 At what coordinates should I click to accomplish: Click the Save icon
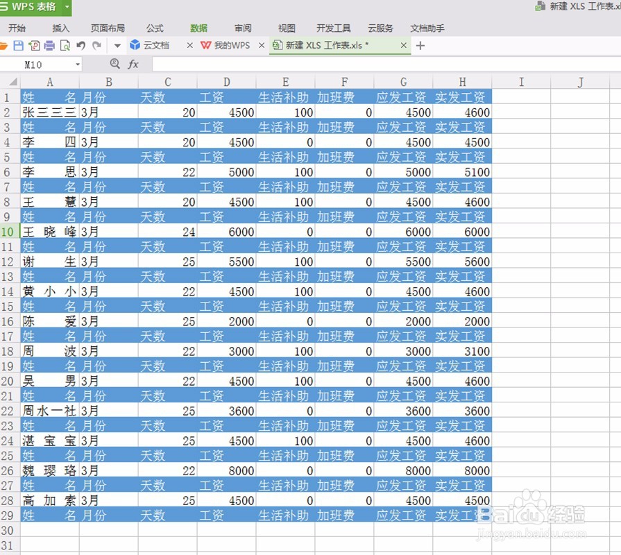19,45
